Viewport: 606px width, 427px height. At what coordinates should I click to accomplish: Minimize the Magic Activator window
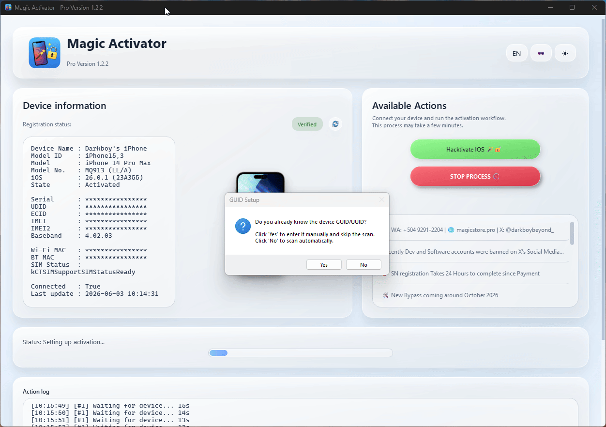tap(550, 7)
